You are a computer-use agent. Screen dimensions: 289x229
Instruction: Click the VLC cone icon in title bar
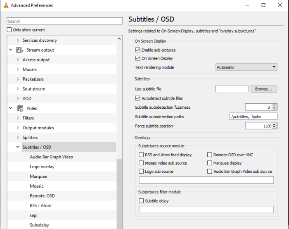click(x=5, y=5)
